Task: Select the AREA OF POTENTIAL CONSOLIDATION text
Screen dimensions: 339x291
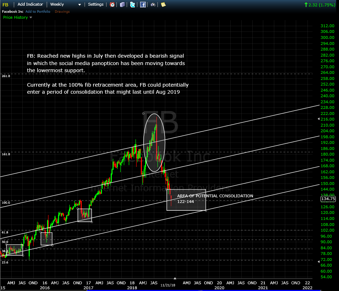Action: tap(215, 196)
